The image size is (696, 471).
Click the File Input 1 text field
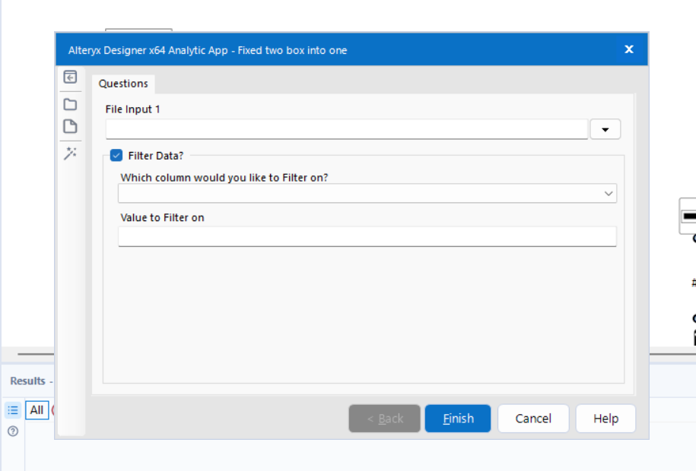click(346, 130)
